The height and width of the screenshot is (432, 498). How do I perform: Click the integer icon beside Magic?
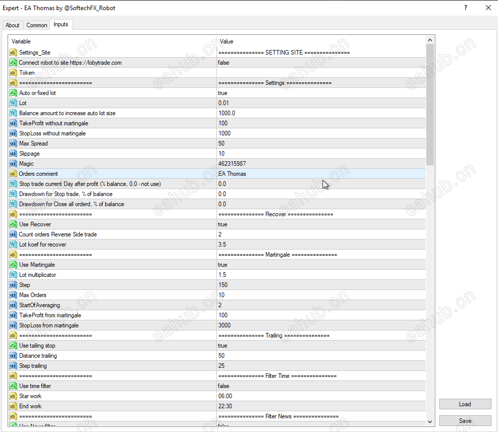13,164
